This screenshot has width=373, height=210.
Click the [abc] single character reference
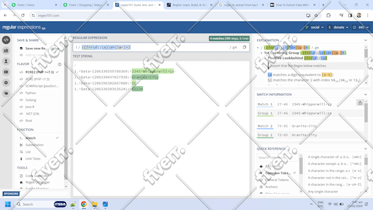pyautogui.click(x=334, y=157)
